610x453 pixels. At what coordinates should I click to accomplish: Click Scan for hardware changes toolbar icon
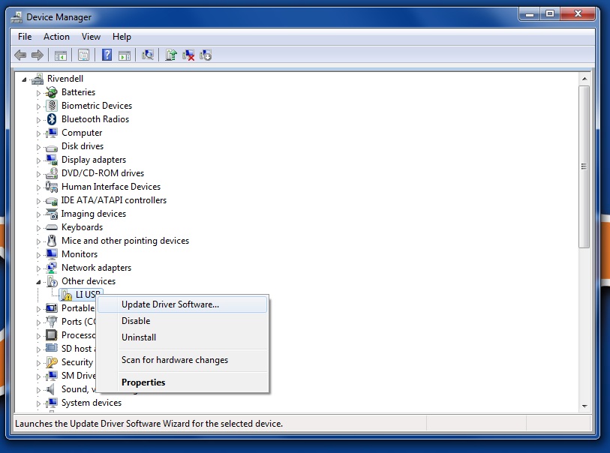148,55
